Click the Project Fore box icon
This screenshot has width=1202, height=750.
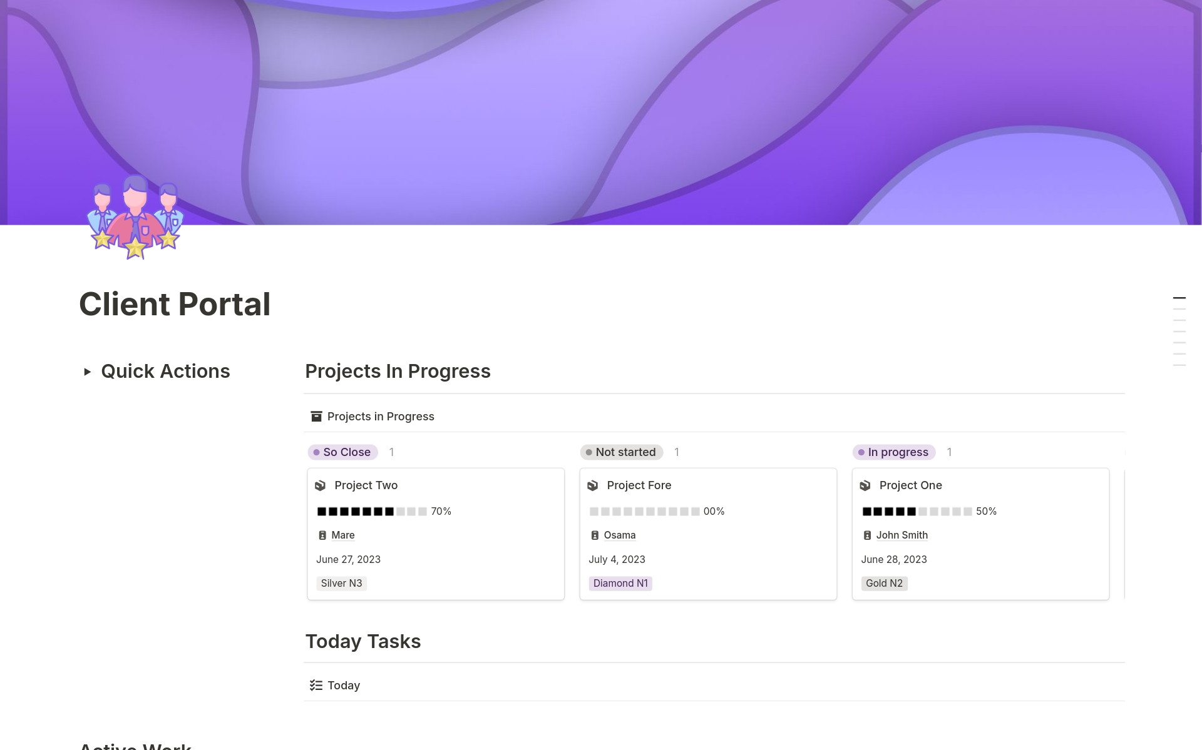tap(593, 485)
